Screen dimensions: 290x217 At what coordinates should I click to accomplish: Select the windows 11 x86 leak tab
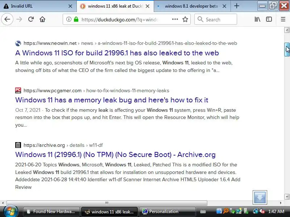[115, 6]
